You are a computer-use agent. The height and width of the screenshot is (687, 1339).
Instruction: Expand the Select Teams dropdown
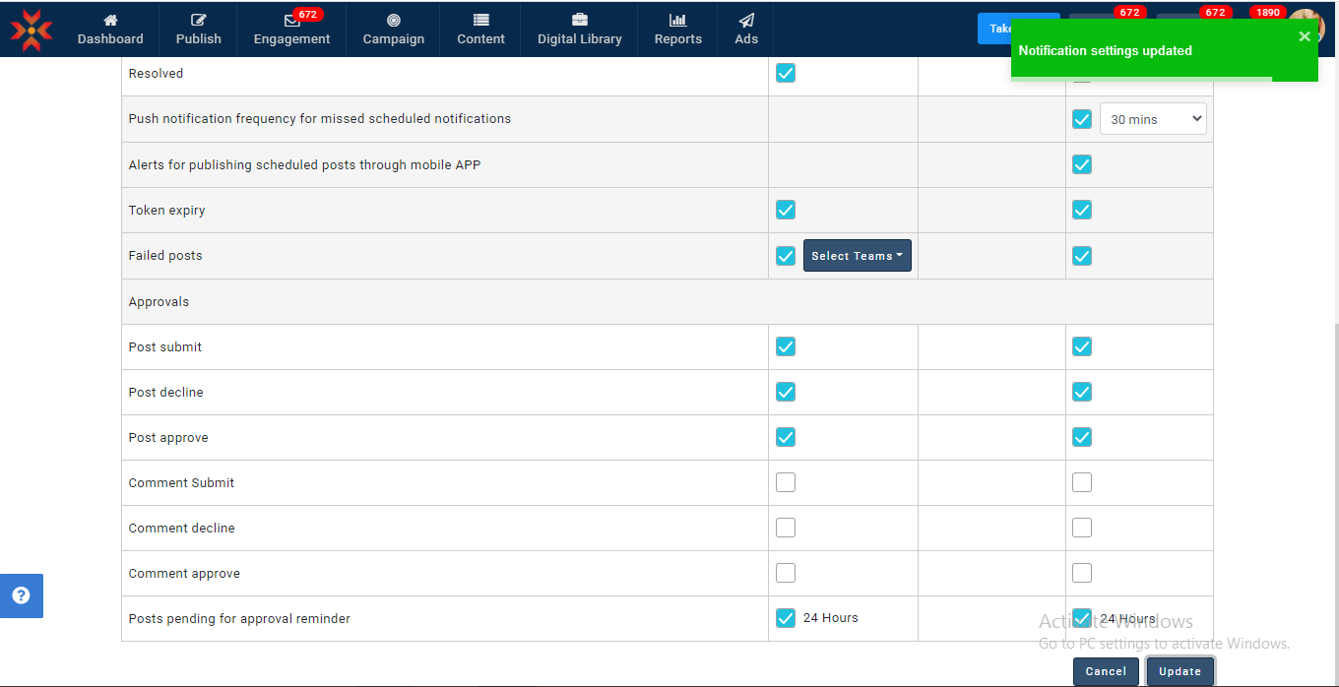pos(858,256)
